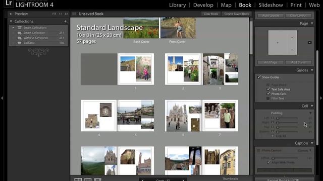Screen dimensions: 323x181
Task: Click the Auto Layout button
Action: 271,16
